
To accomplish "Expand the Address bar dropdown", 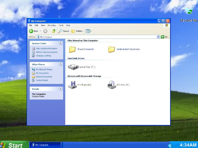I will point(158,37).
